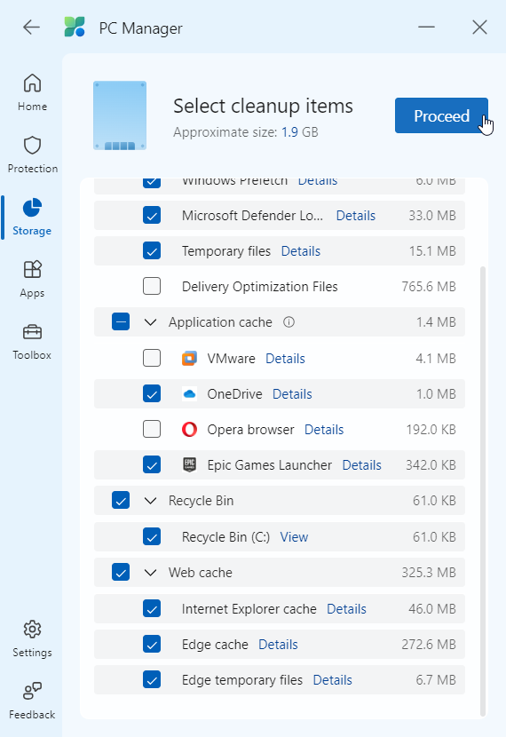Close the PC Manager window

479,28
